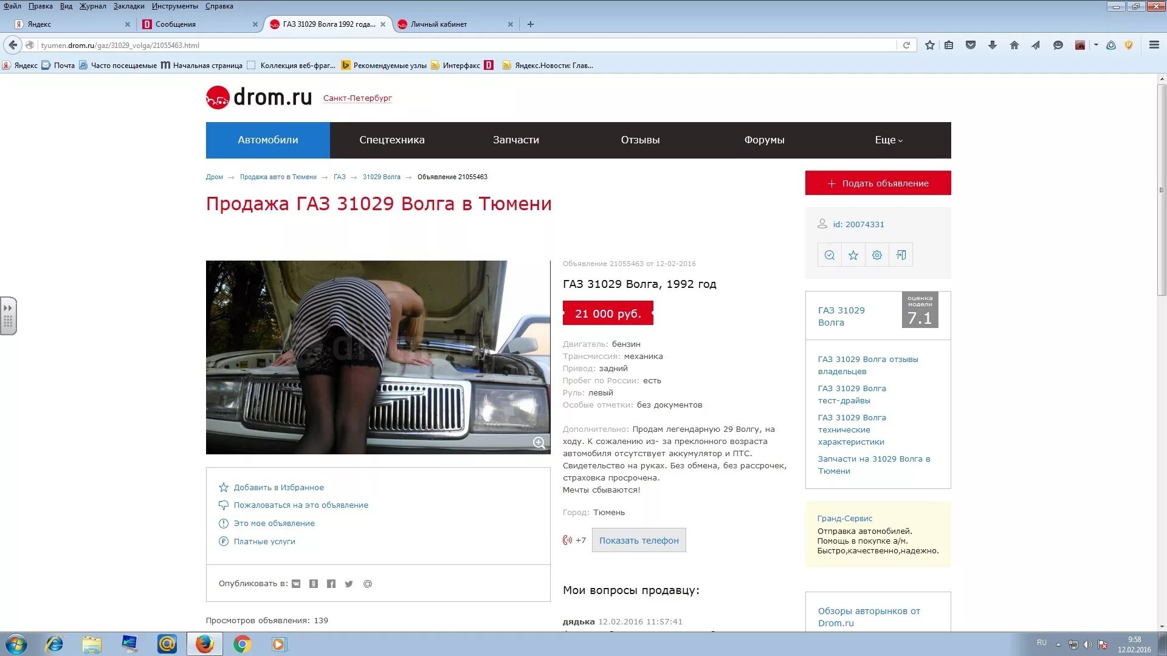Share listing via the Twitter icon
Screen dimensions: 1167x656
(349, 584)
